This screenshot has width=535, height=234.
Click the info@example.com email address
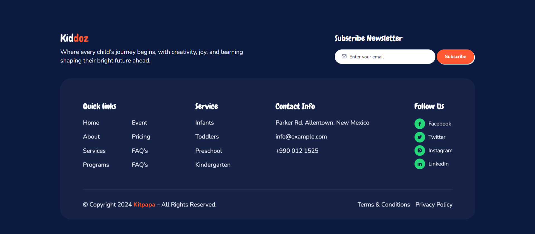301,137
